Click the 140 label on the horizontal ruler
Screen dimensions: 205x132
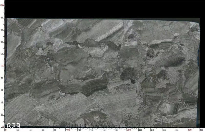point(92,130)
